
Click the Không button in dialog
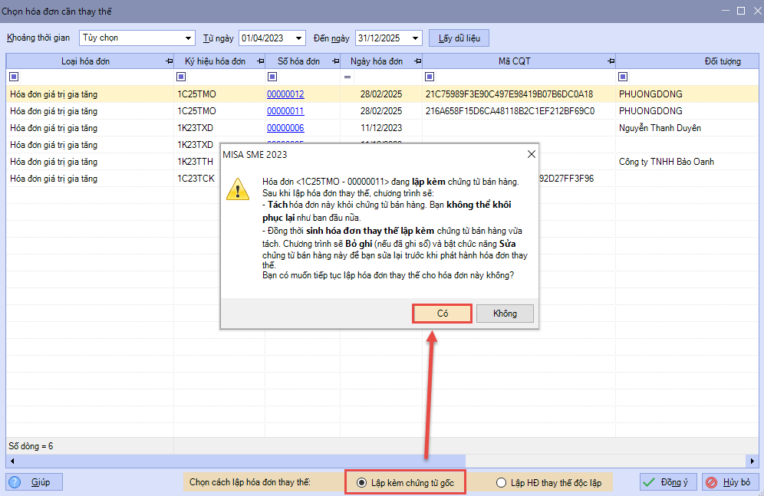click(x=504, y=314)
